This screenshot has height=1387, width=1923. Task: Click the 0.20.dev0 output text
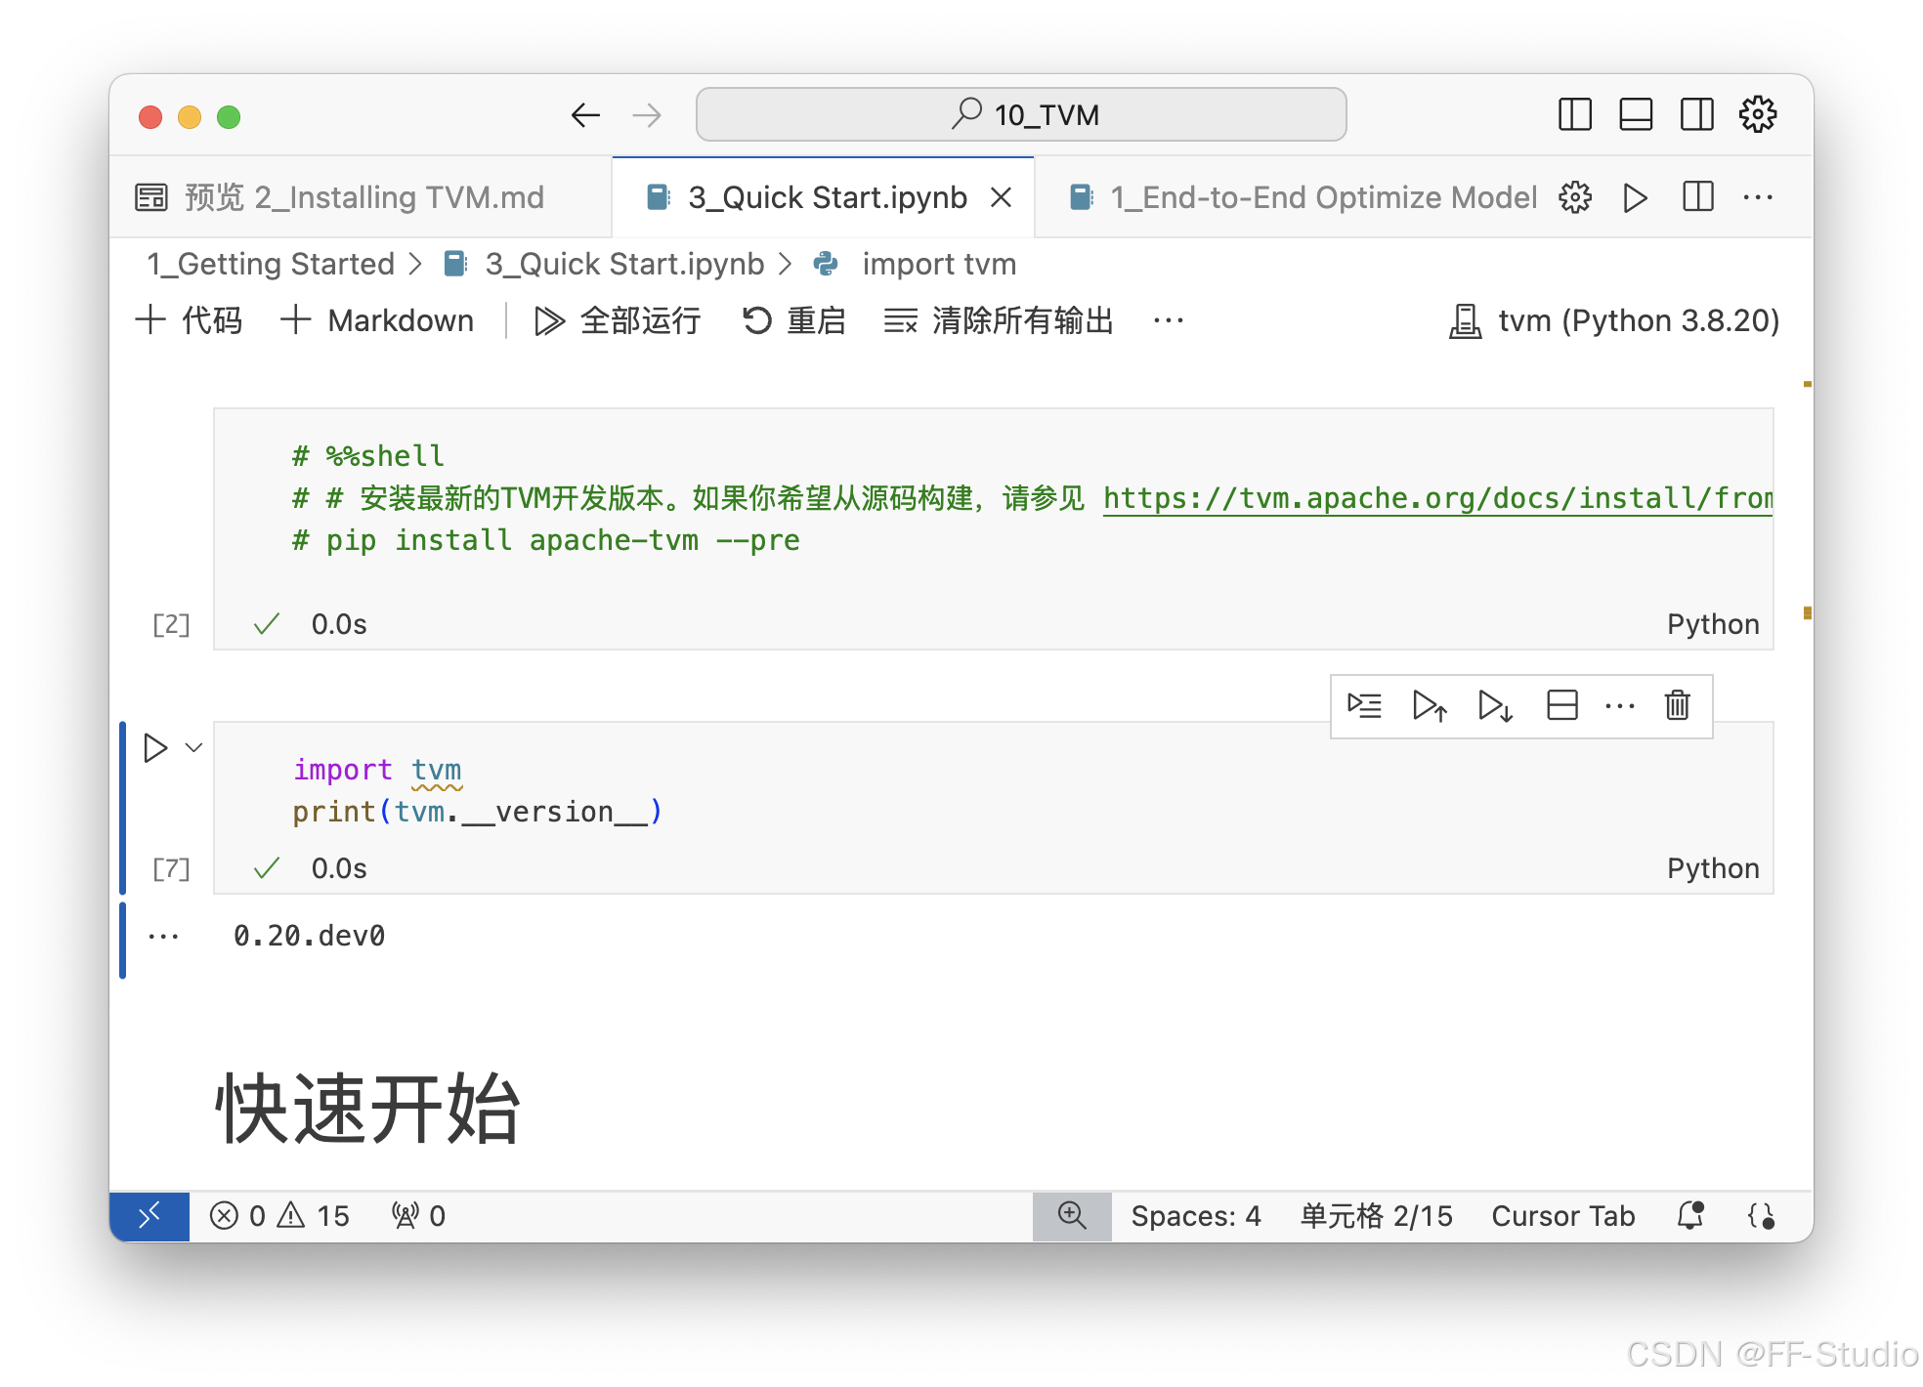(309, 936)
